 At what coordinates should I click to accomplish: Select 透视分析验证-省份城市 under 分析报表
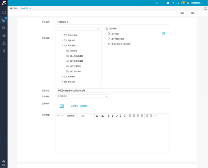(121, 44)
